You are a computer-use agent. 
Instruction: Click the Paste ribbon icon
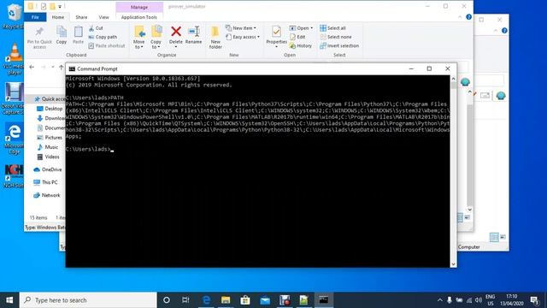pos(78,35)
